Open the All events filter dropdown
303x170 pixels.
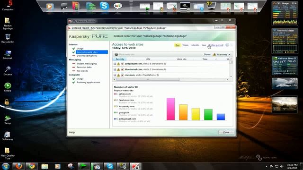coord(222,55)
